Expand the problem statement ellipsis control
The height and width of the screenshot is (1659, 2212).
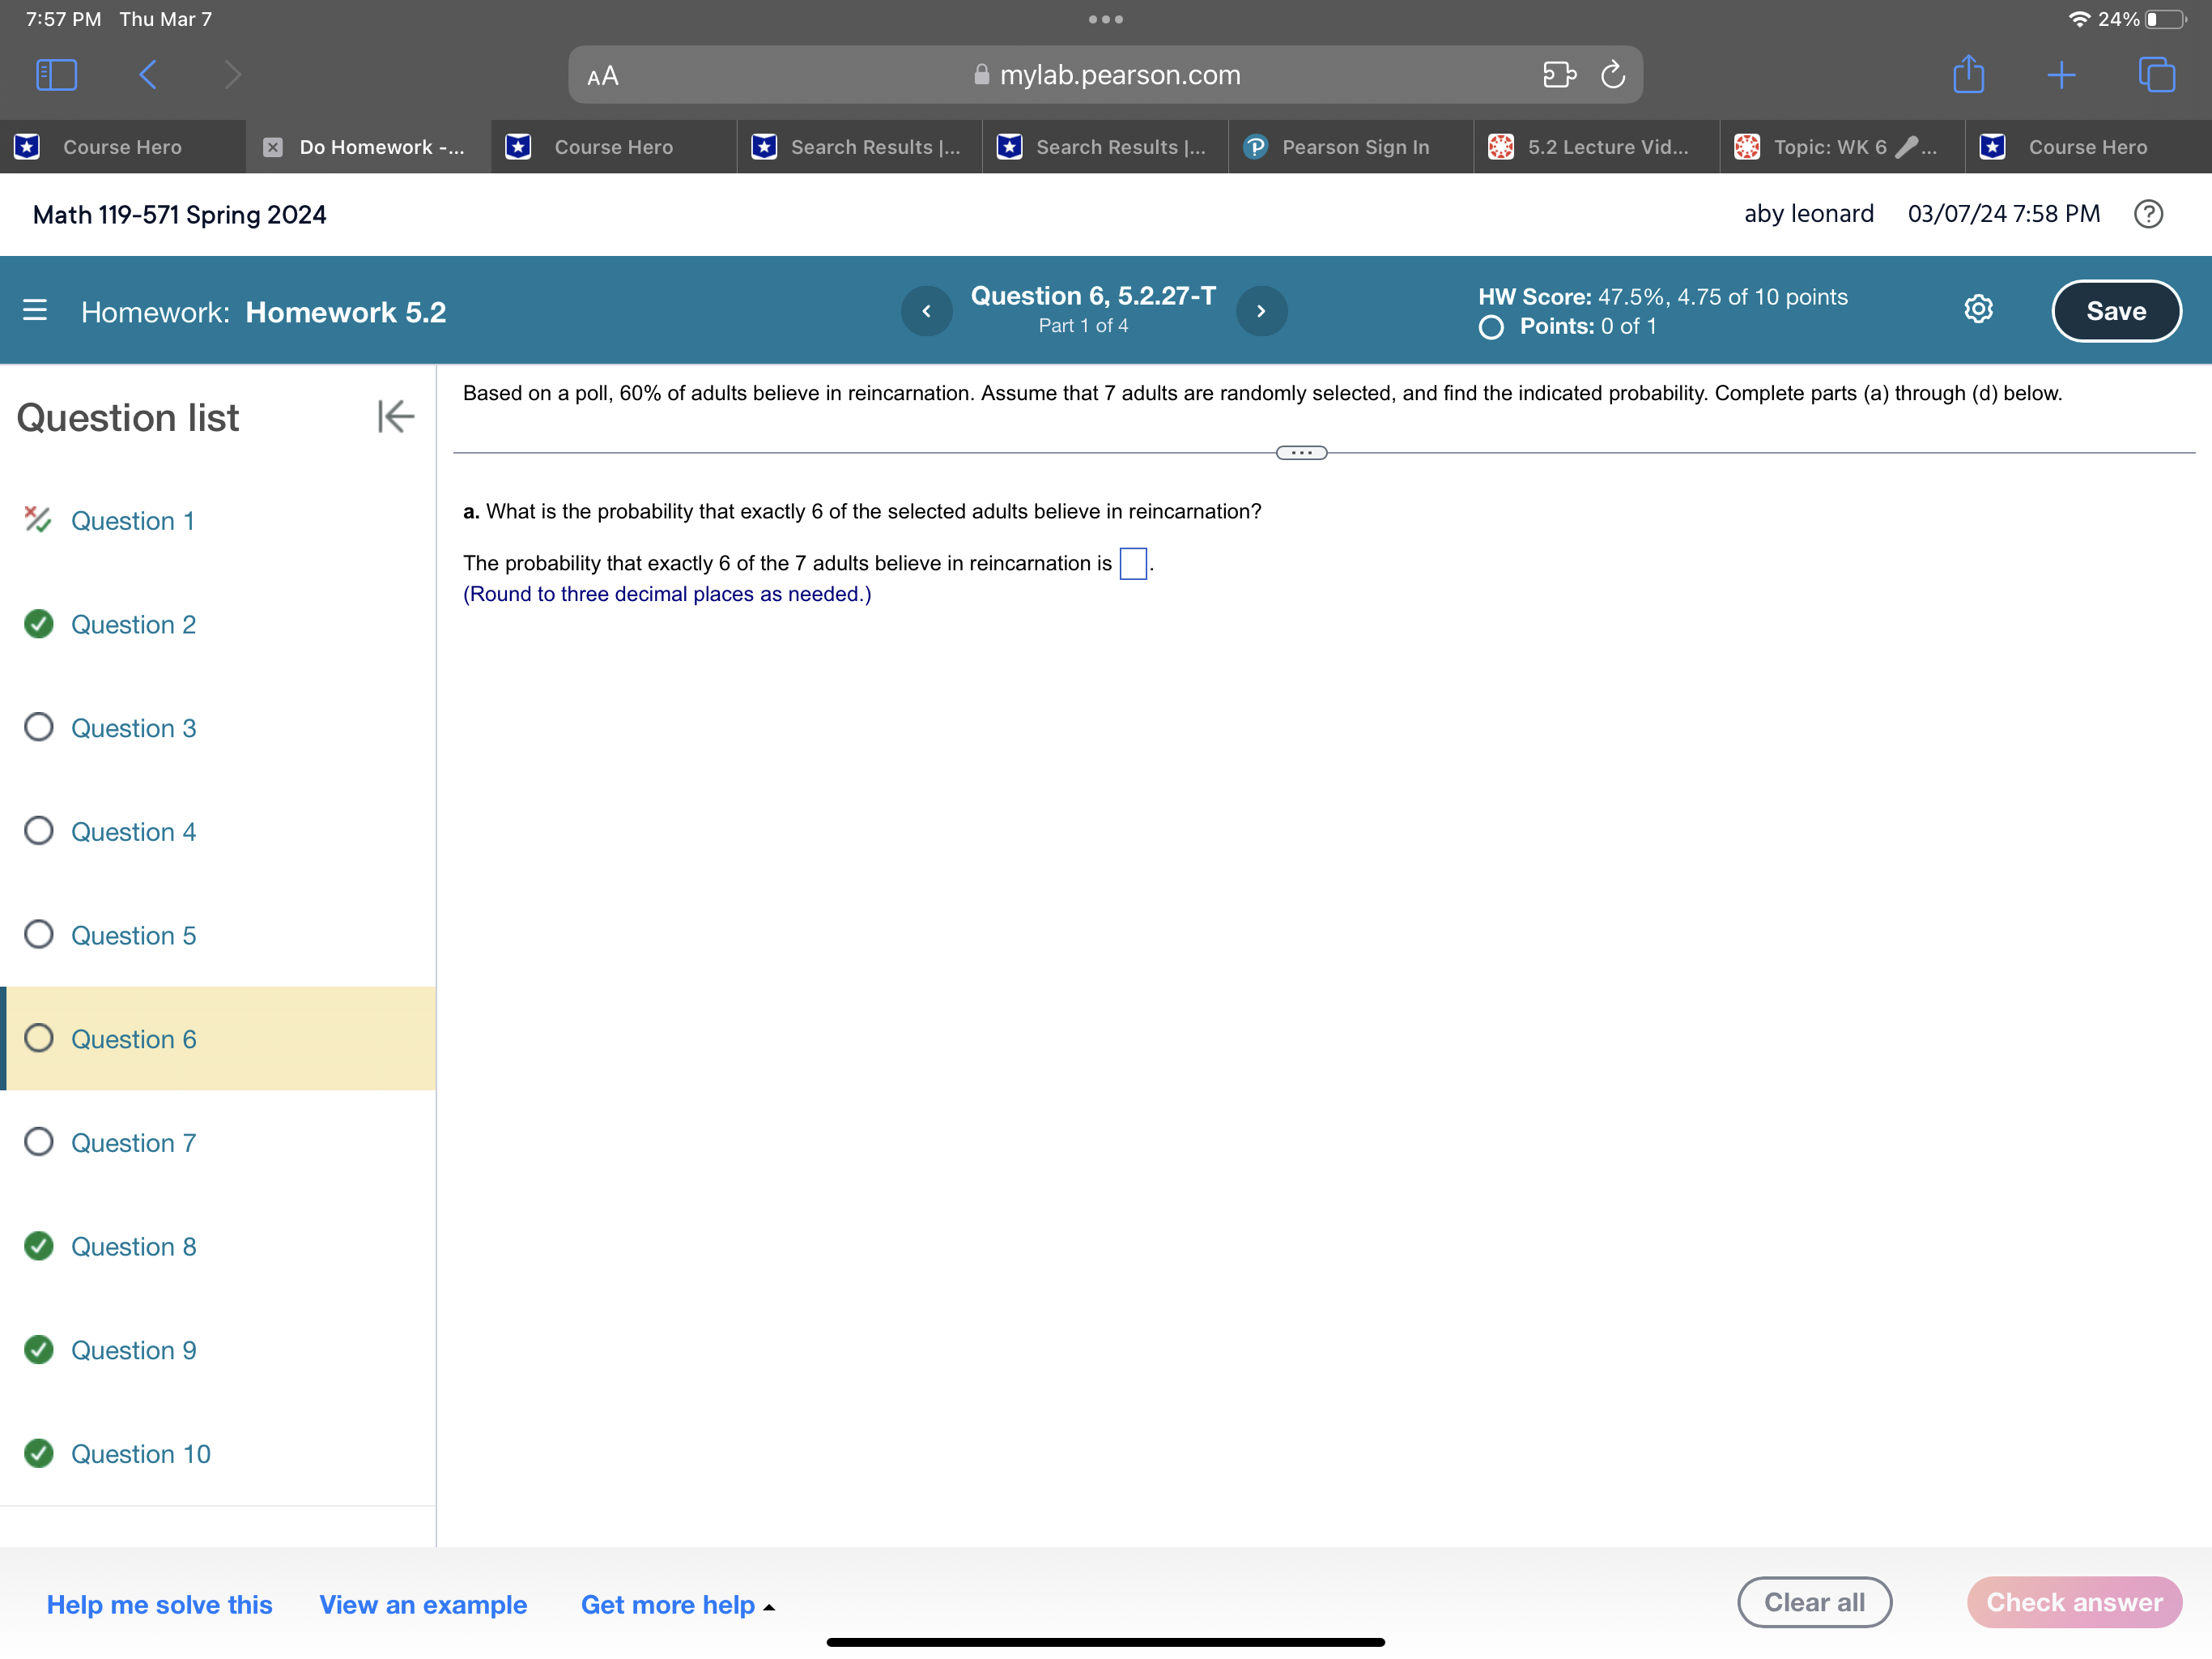click(1301, 452)
